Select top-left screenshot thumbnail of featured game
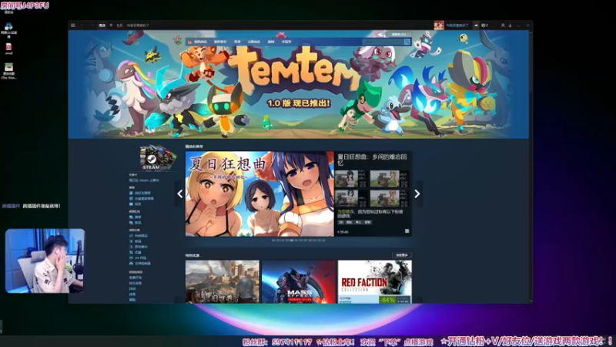Screen dimensions: 616x347 pos(352,179)
